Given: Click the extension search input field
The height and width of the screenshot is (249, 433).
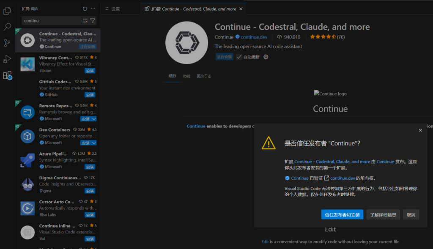Looking at the screenshot, I should click(51, 20).
